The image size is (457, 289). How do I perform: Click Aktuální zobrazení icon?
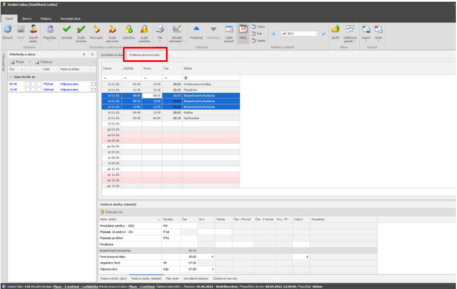(x=177, y=29)
